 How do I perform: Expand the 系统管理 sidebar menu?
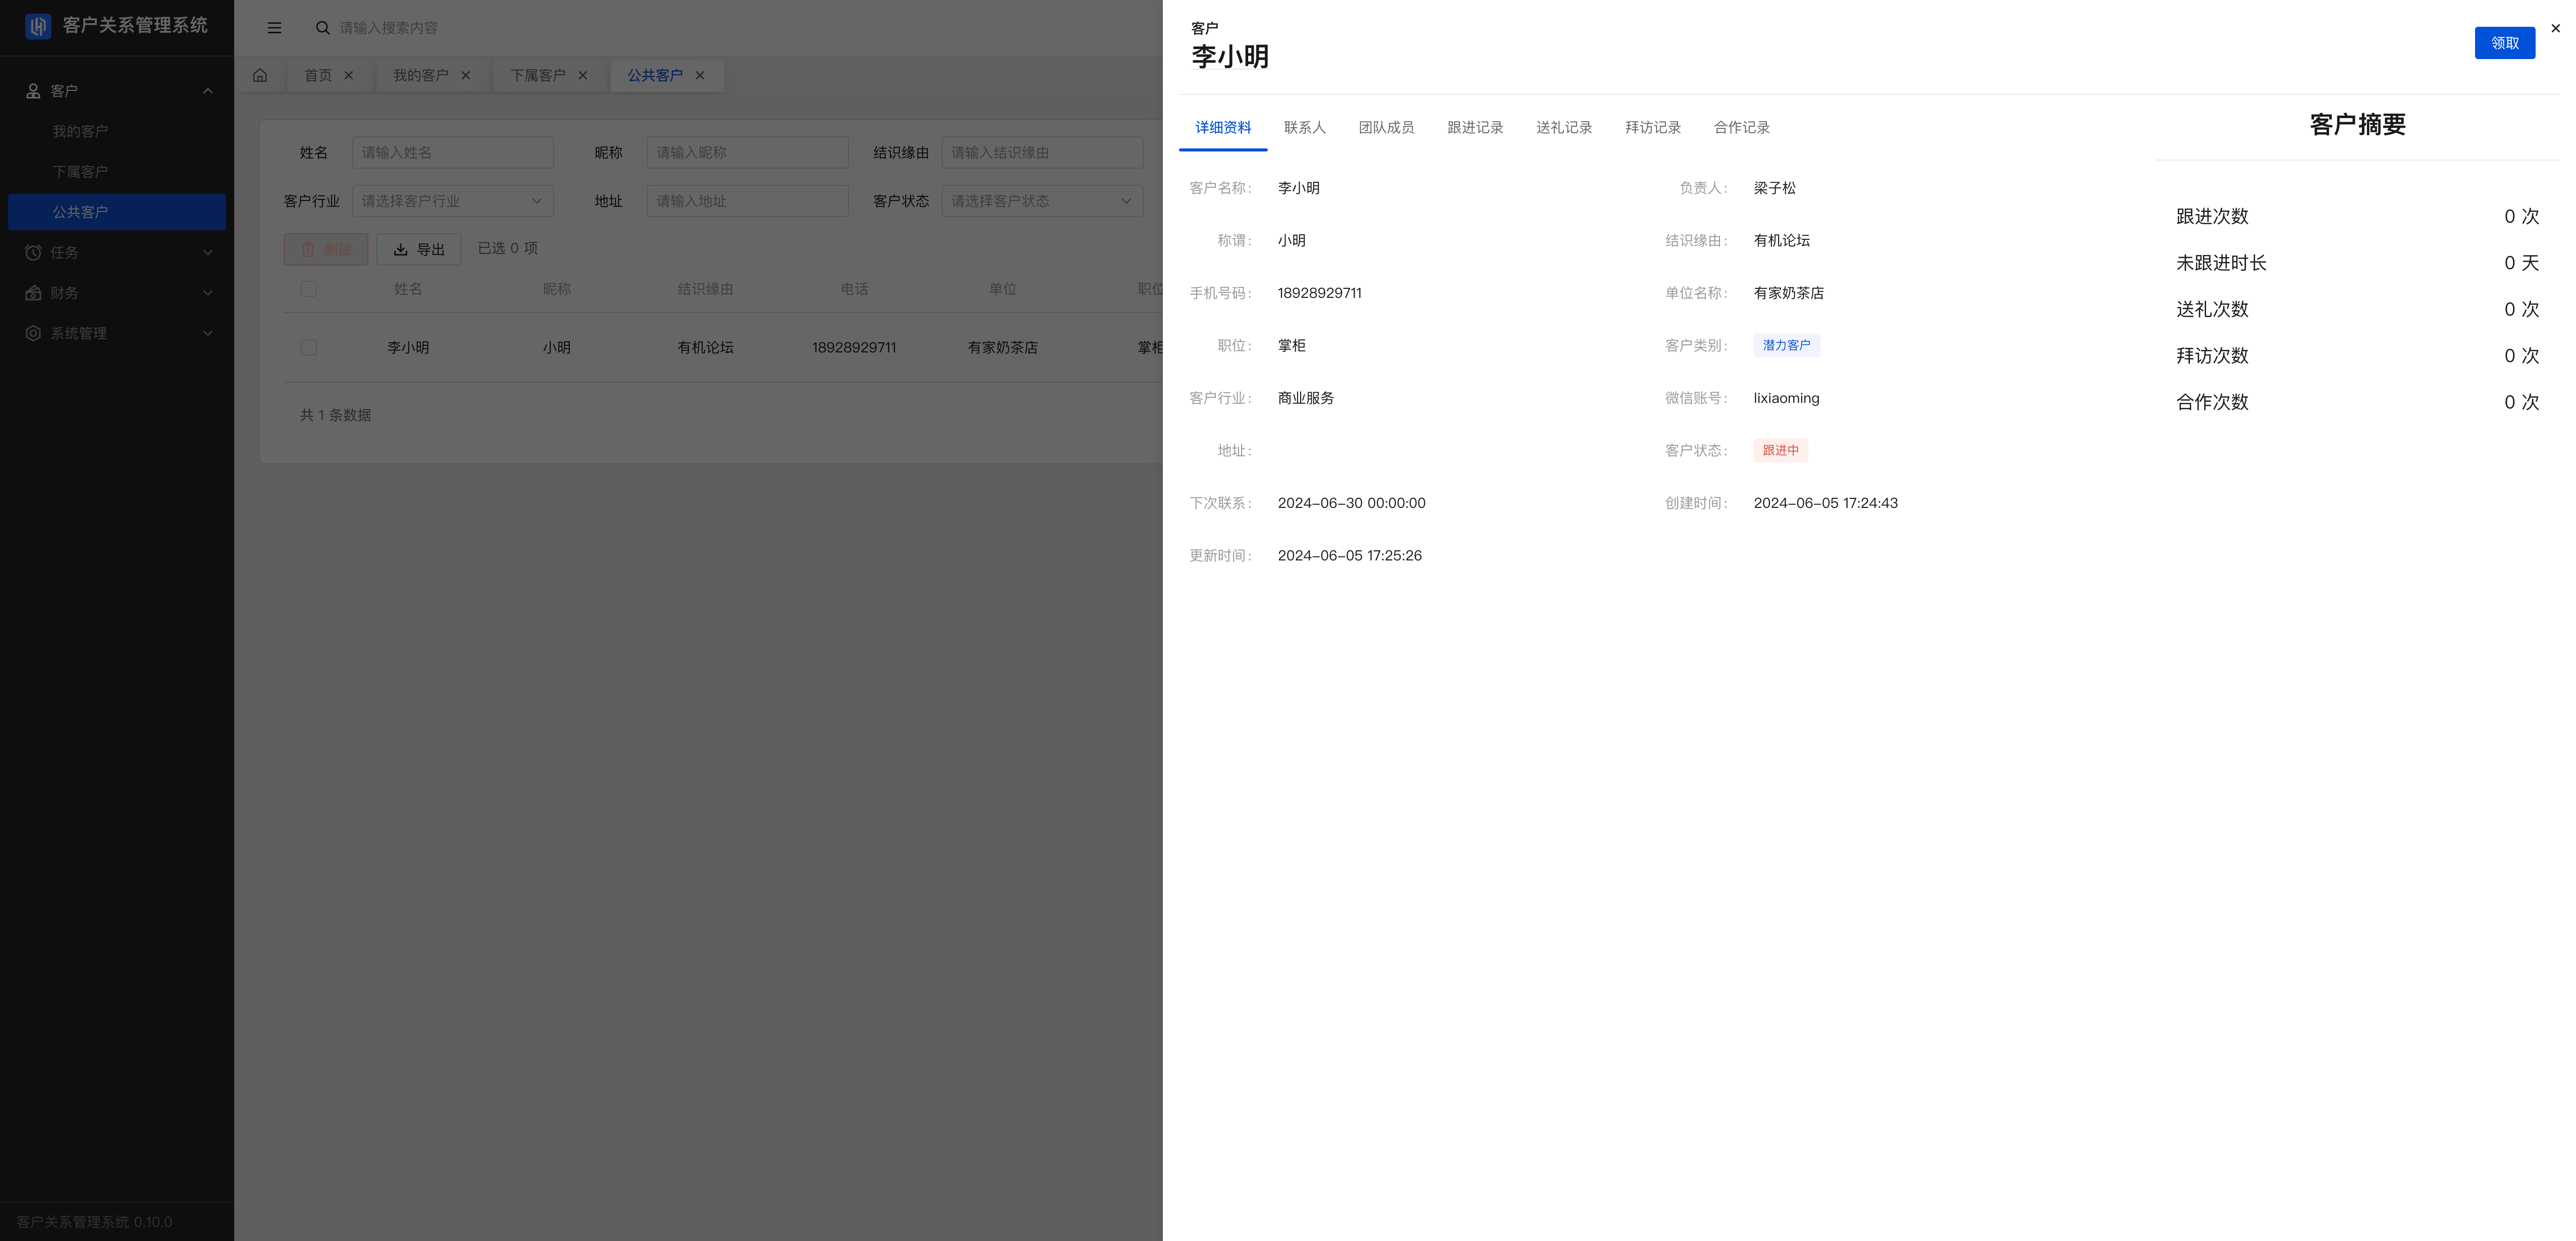(208, 333)
